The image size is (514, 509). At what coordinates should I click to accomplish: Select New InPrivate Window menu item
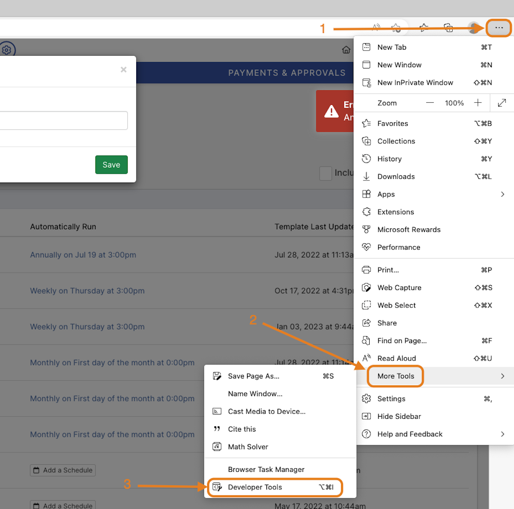click(x=434, y=83)
